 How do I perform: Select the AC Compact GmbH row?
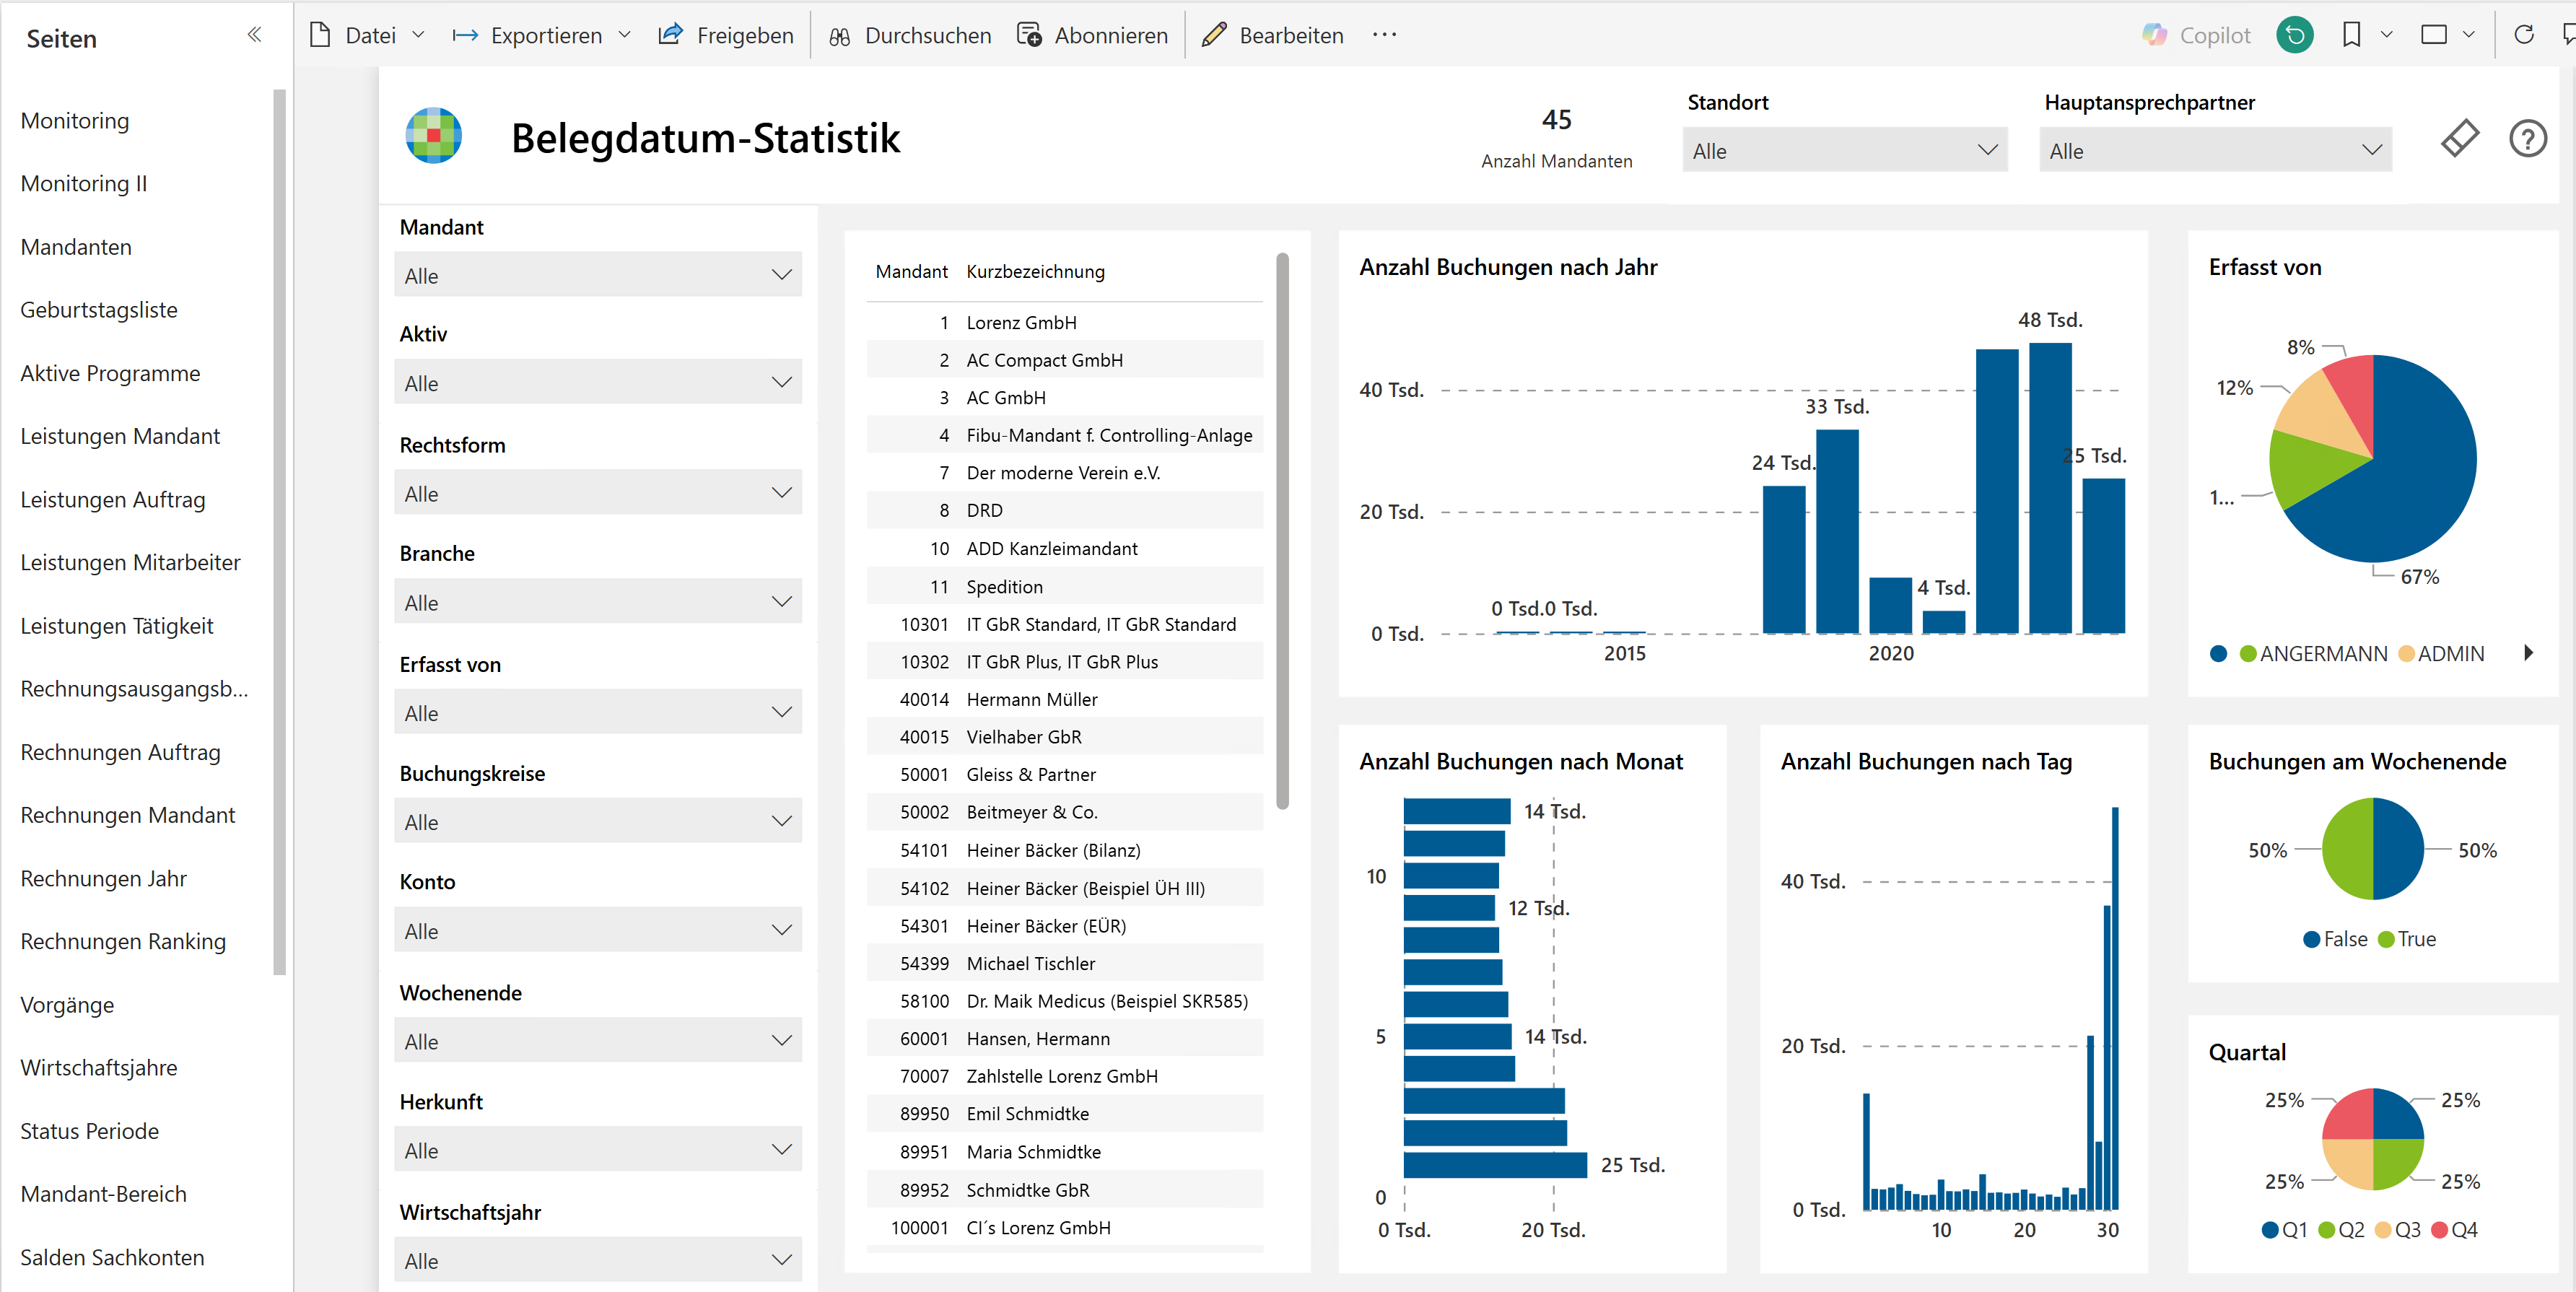coord(1064,360)
